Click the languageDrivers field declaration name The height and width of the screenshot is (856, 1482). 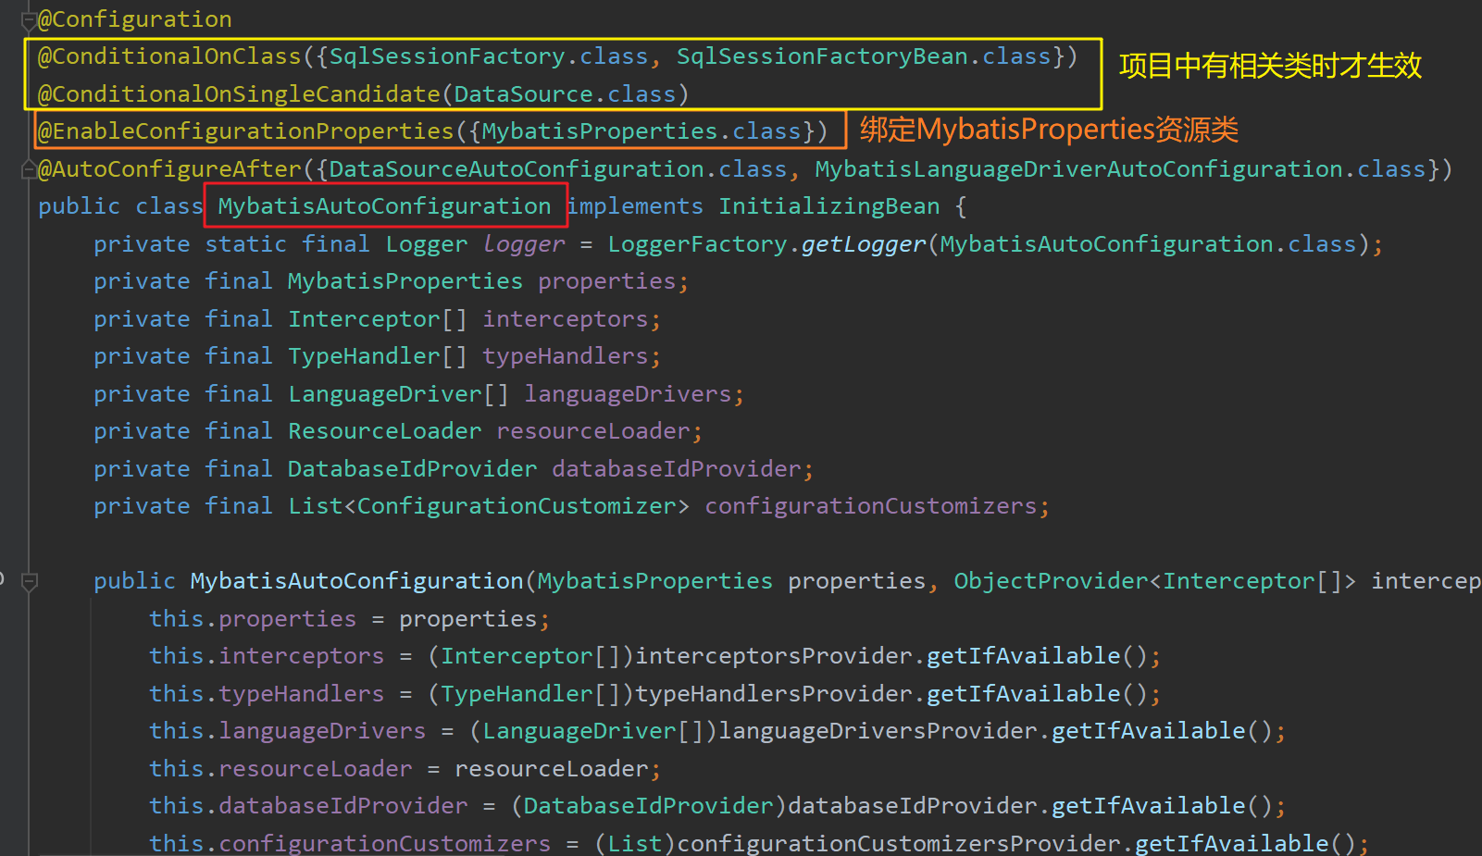pos(629,394)
